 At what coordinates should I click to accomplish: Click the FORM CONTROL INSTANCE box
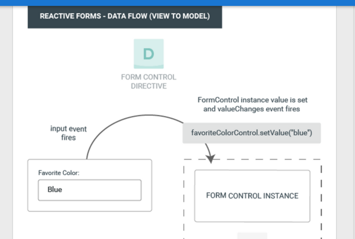click(x=252, y=196)
